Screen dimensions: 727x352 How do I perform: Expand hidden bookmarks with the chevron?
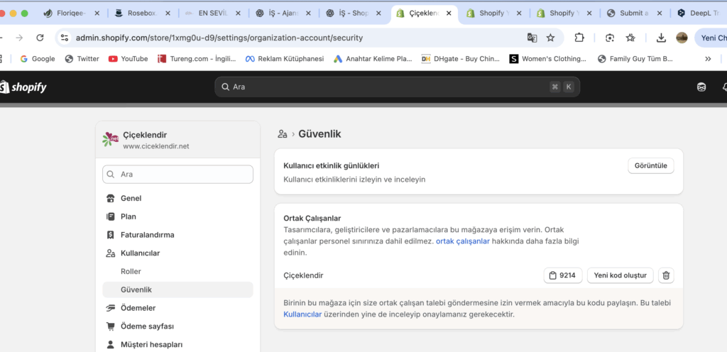708,59
